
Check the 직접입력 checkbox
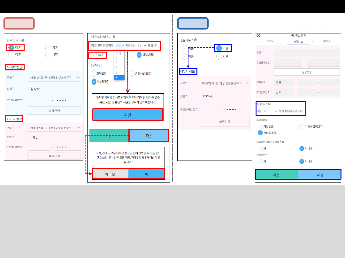(94, 55)
